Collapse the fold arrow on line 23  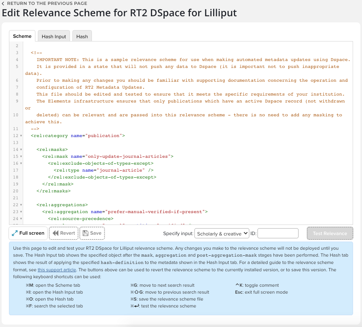pyautogui.click(x=21, y=212)
